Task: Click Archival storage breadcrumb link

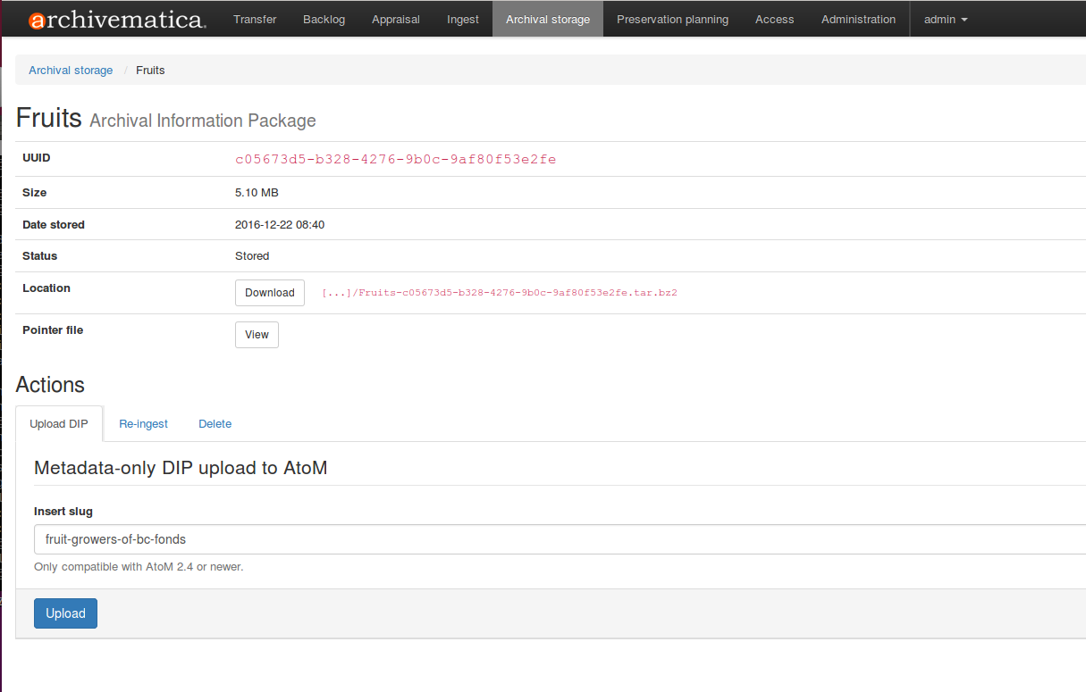Action: pyautogui.click(x=71, y=71)
